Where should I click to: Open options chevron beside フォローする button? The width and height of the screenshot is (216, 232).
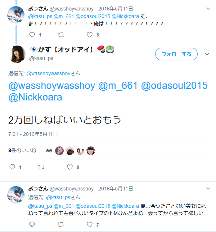click(x=207, y=54)
